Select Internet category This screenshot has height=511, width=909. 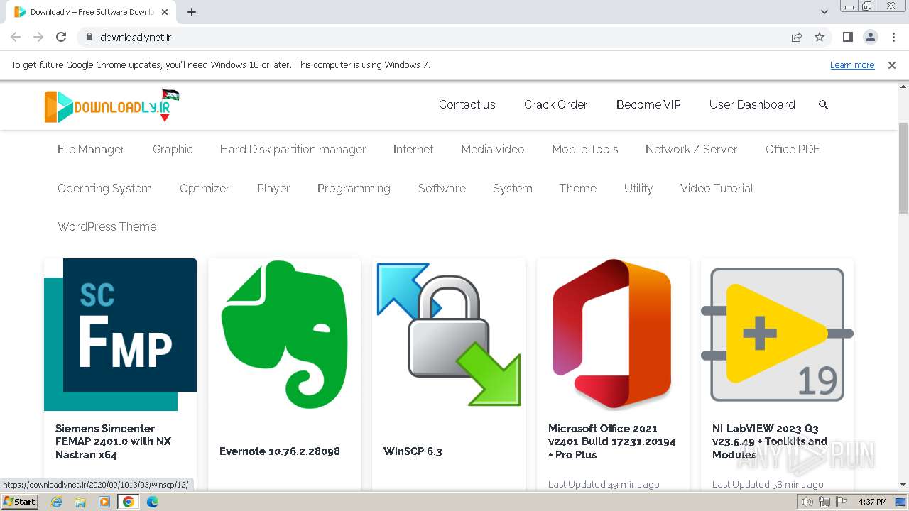tap(413, 149)
